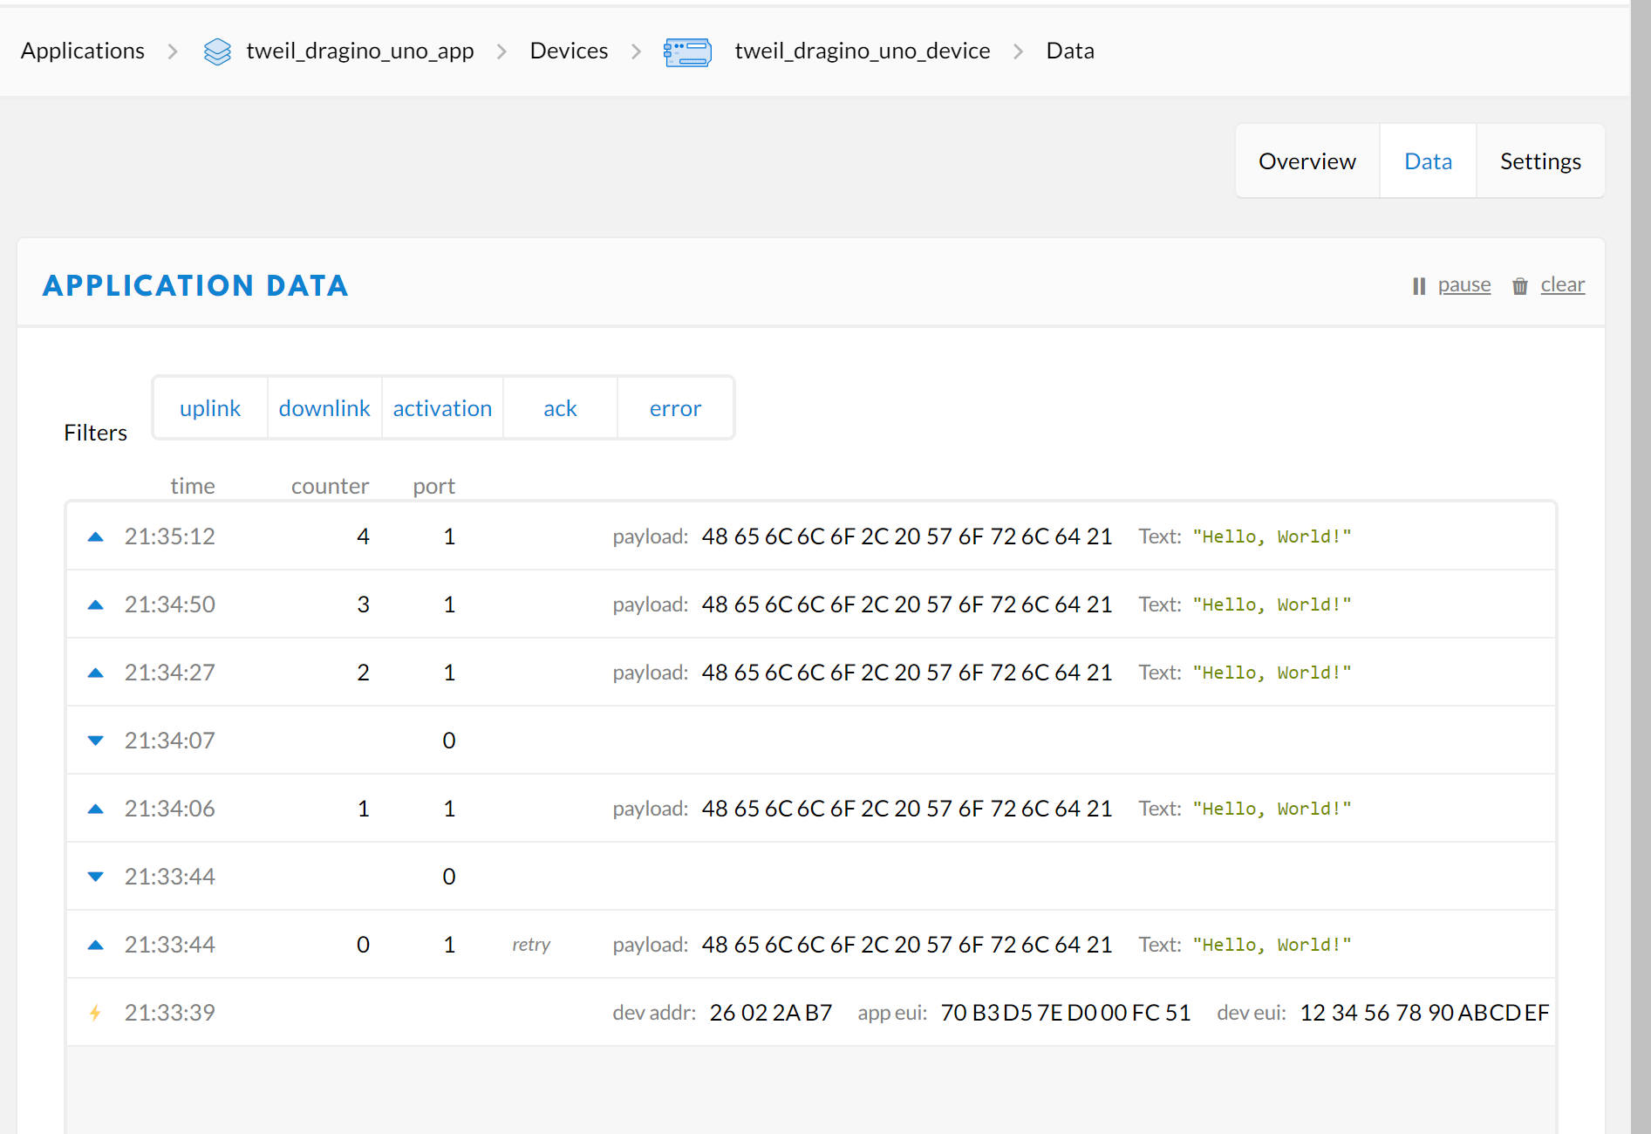Click the trash can clear icon

click(1520, 286)
